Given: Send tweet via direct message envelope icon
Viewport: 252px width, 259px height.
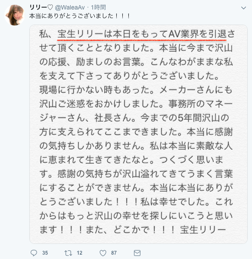Looking at the screenshot, I should [137, 253].
